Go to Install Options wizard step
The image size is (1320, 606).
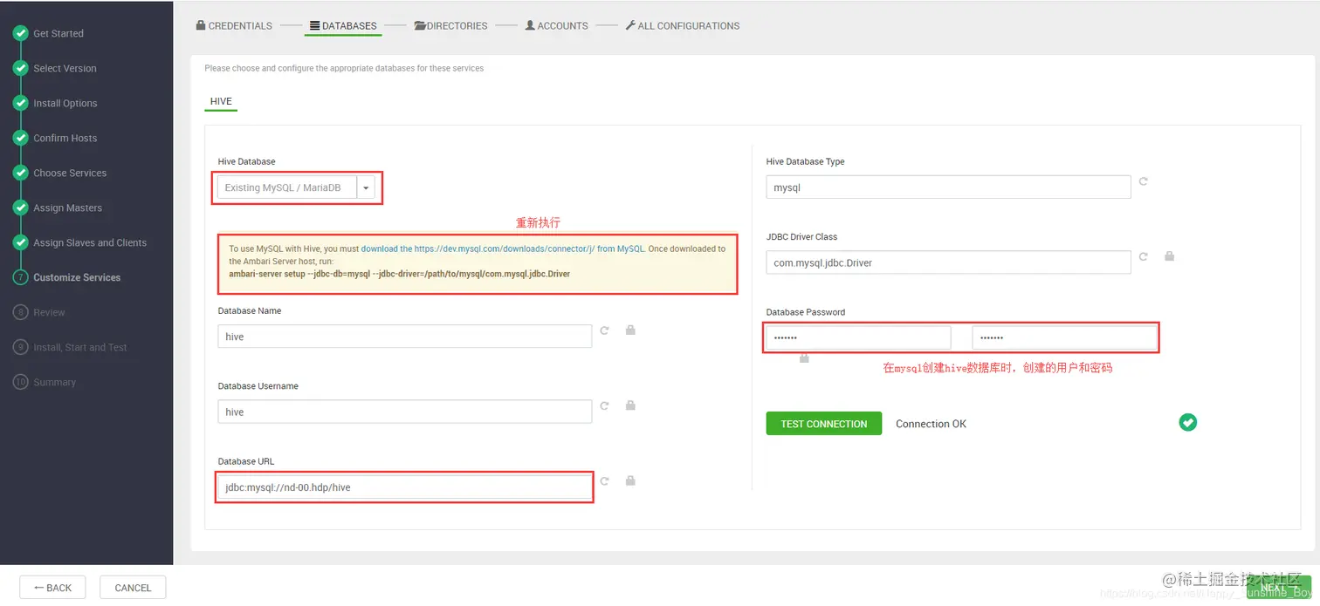point(65,103)
